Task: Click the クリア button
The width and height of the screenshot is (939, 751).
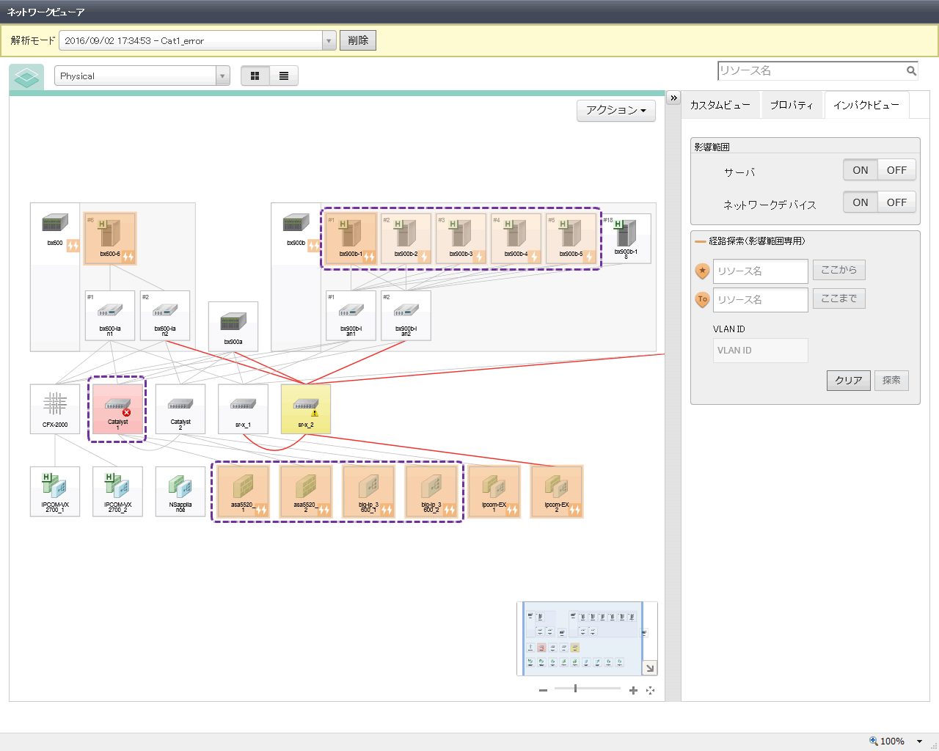Action: click(849, 380)
